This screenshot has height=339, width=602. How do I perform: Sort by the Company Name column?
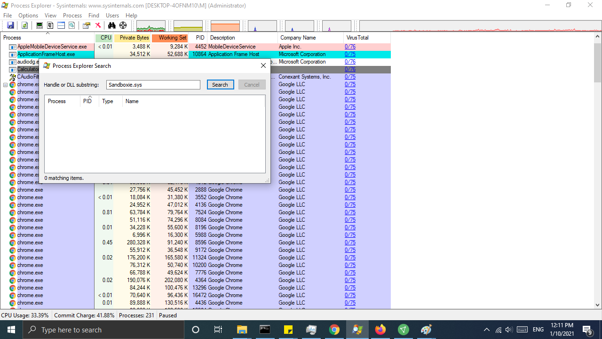[311, 38]
